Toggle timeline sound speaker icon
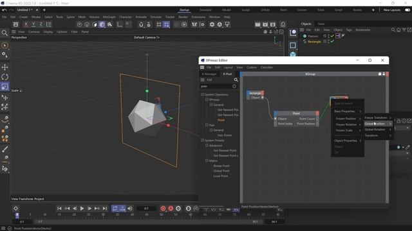 click(x=130, y=209)
